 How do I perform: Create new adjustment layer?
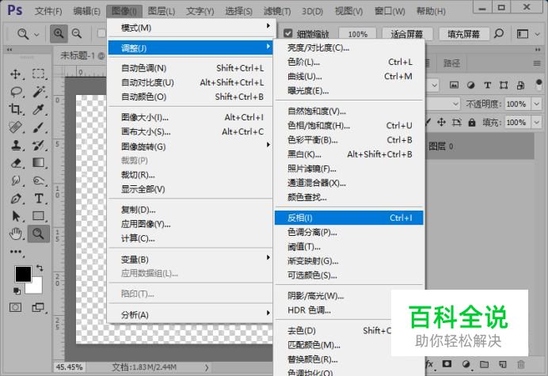coord(466,364)
